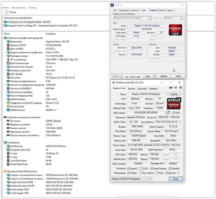Screen dimensions: 216x199
Task: Open the Validation tab in GPU-Z
Action: (153, 89)
